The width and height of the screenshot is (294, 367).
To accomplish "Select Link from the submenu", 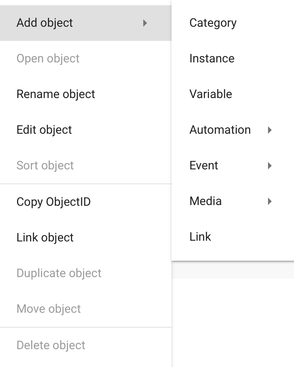I will pos(200,237).
